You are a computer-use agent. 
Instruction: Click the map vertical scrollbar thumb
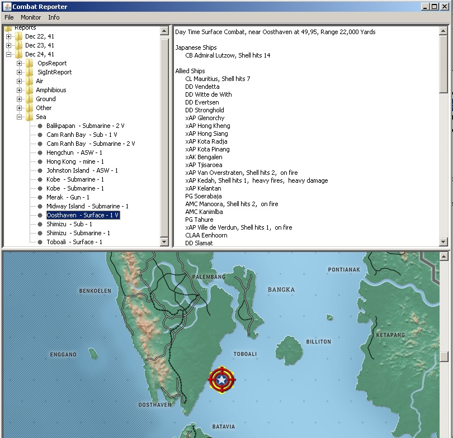[444, 356]
